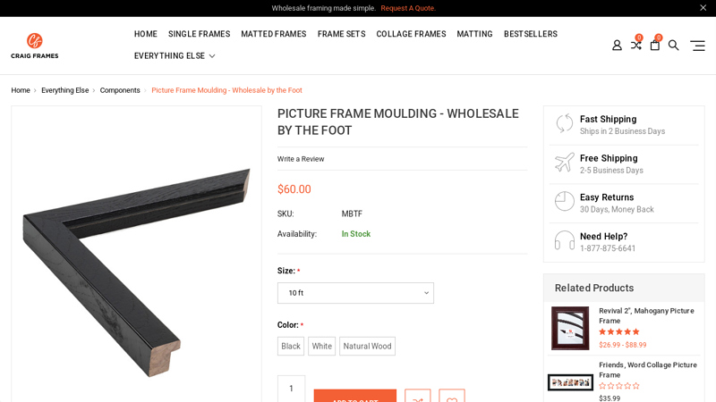
Task: Open the shopping bag cart icon
Action: (654, 46)
